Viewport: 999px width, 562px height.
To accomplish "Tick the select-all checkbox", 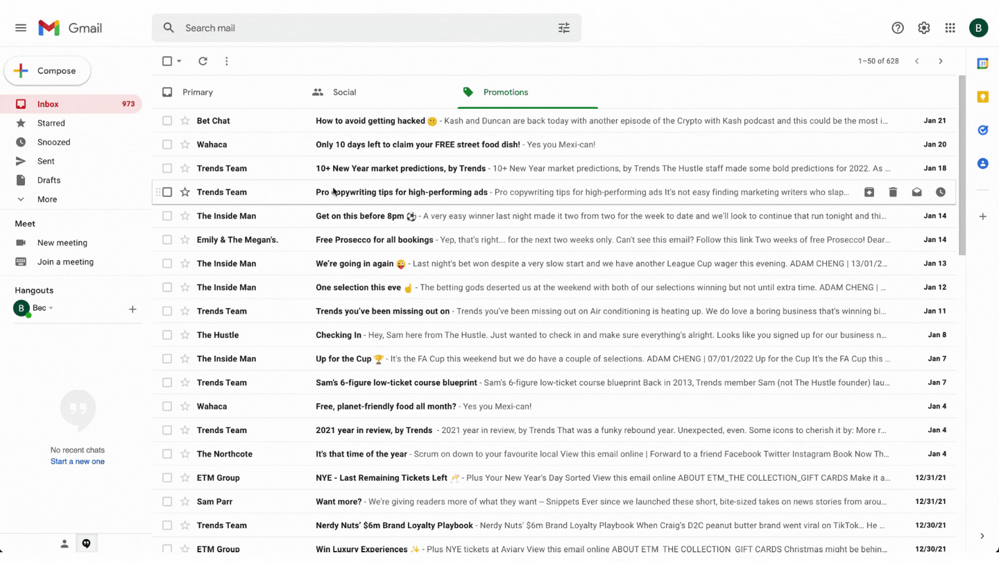I will click(167, 61).
